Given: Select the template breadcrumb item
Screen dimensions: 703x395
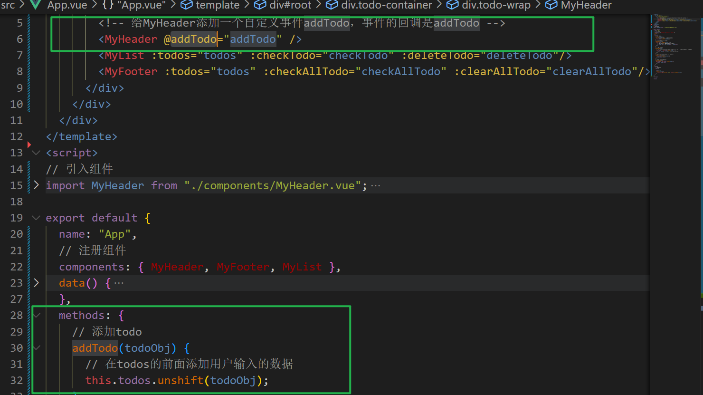Looking at the screenshot, I should coord(218,5).
